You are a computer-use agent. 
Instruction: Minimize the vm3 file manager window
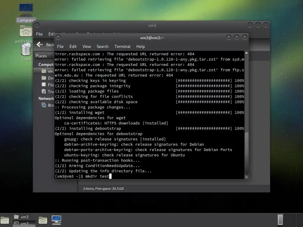pos(250,25)
